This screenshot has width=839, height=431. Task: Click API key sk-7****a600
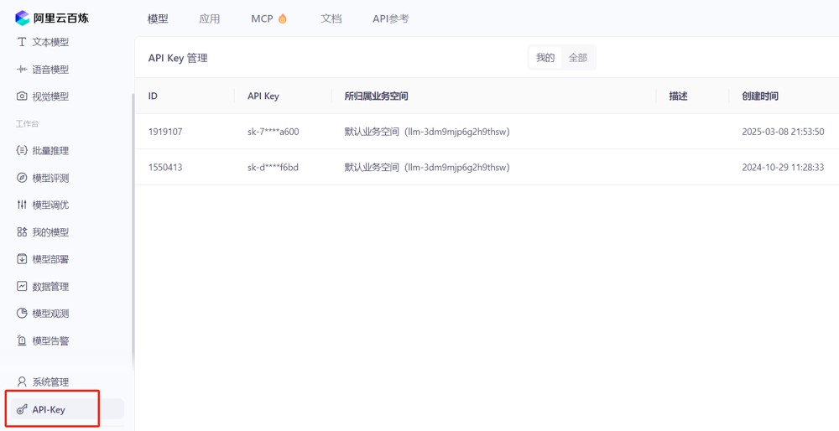click(x=273, y=132)
